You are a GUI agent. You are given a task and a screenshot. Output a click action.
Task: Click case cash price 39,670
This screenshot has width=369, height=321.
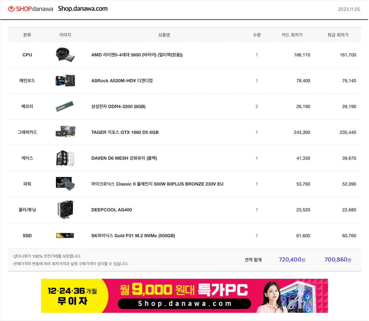(349, 158)
